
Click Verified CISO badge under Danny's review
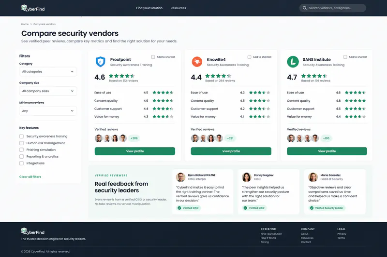point(254,208)
